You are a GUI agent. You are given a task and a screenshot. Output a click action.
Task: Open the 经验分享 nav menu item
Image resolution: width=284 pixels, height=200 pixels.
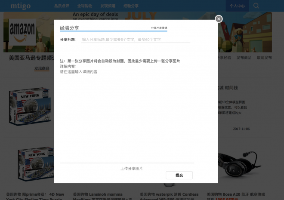pos(131,6)
